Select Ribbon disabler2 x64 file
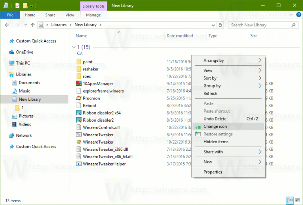The image size is (303, 205). (98, 113)
